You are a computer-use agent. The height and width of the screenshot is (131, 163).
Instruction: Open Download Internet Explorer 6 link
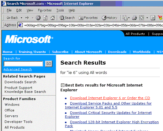pyautogui.click(x=110, y=98)
